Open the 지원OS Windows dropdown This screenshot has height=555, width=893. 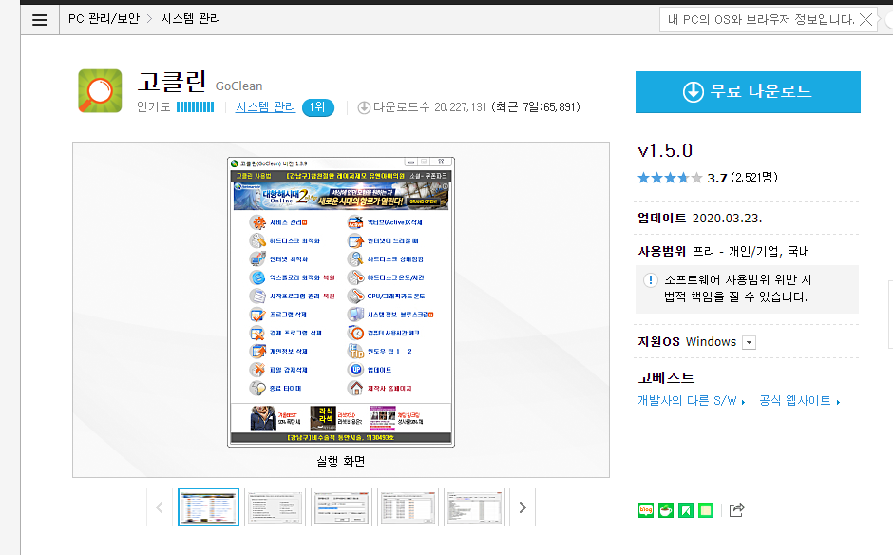point(750,342)
